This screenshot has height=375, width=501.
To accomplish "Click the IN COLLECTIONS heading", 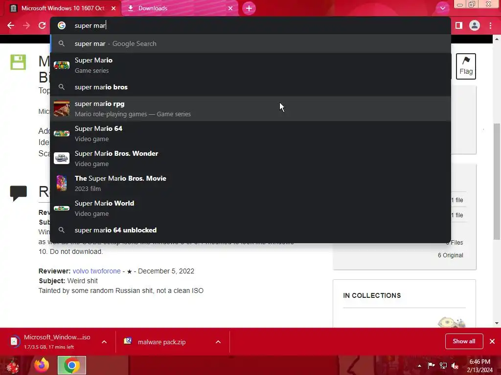I will (x=372, y=295).
